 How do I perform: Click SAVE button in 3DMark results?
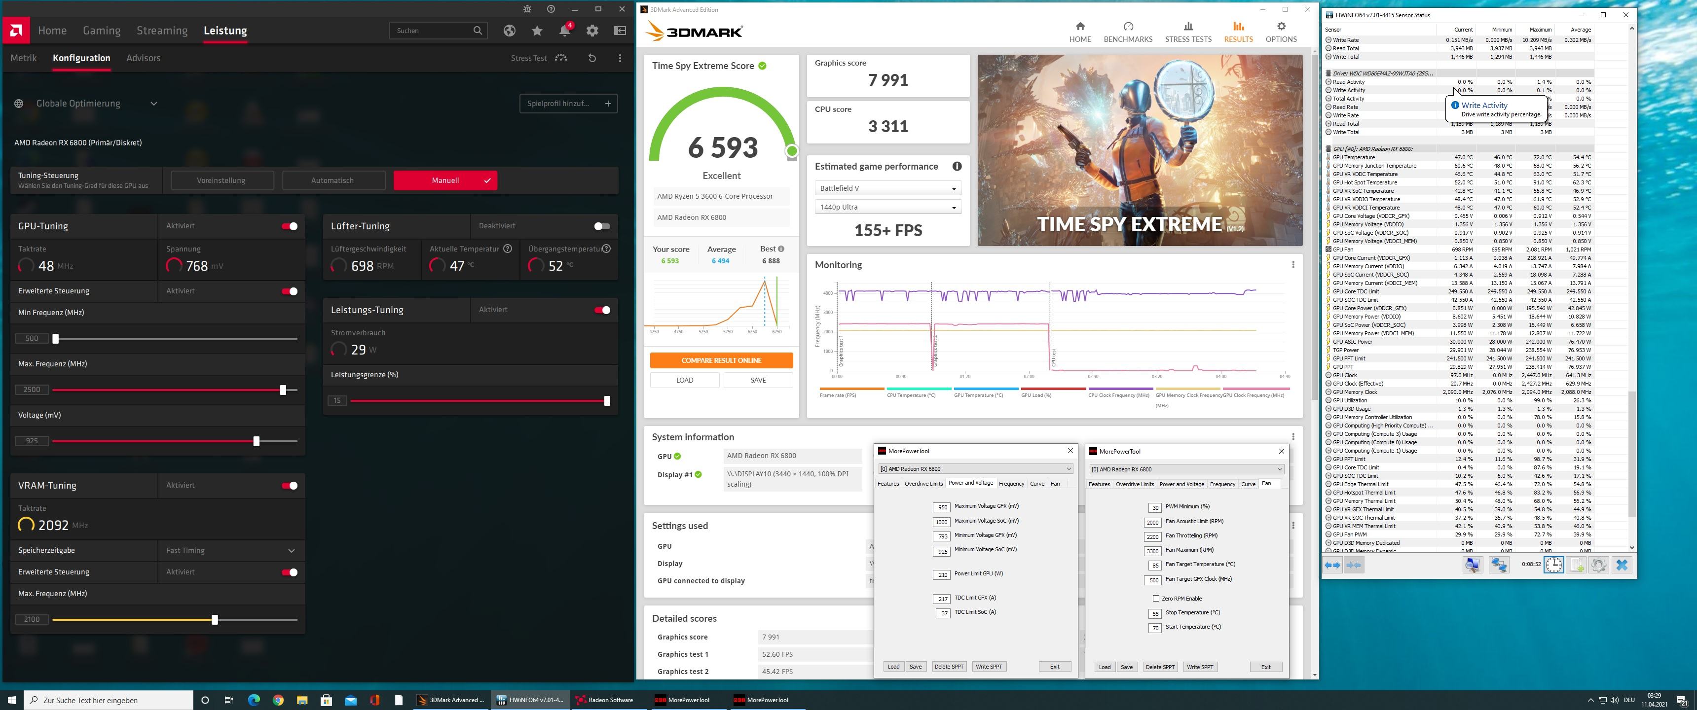click(758, 380)
